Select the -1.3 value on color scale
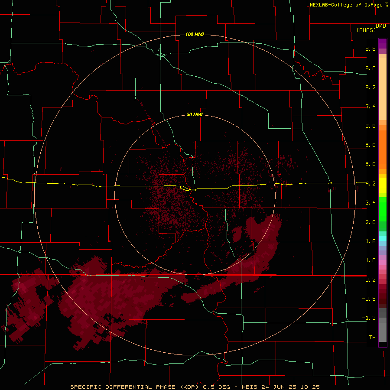 pos(369,318)
